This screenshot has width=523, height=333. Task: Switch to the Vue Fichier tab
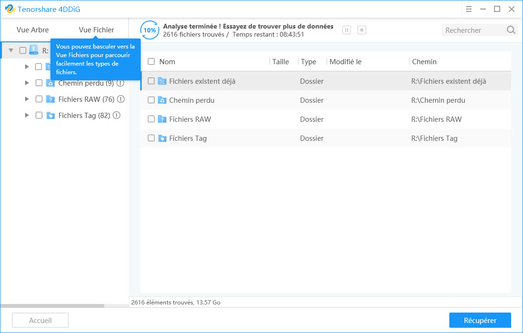(x=97, y=29)
